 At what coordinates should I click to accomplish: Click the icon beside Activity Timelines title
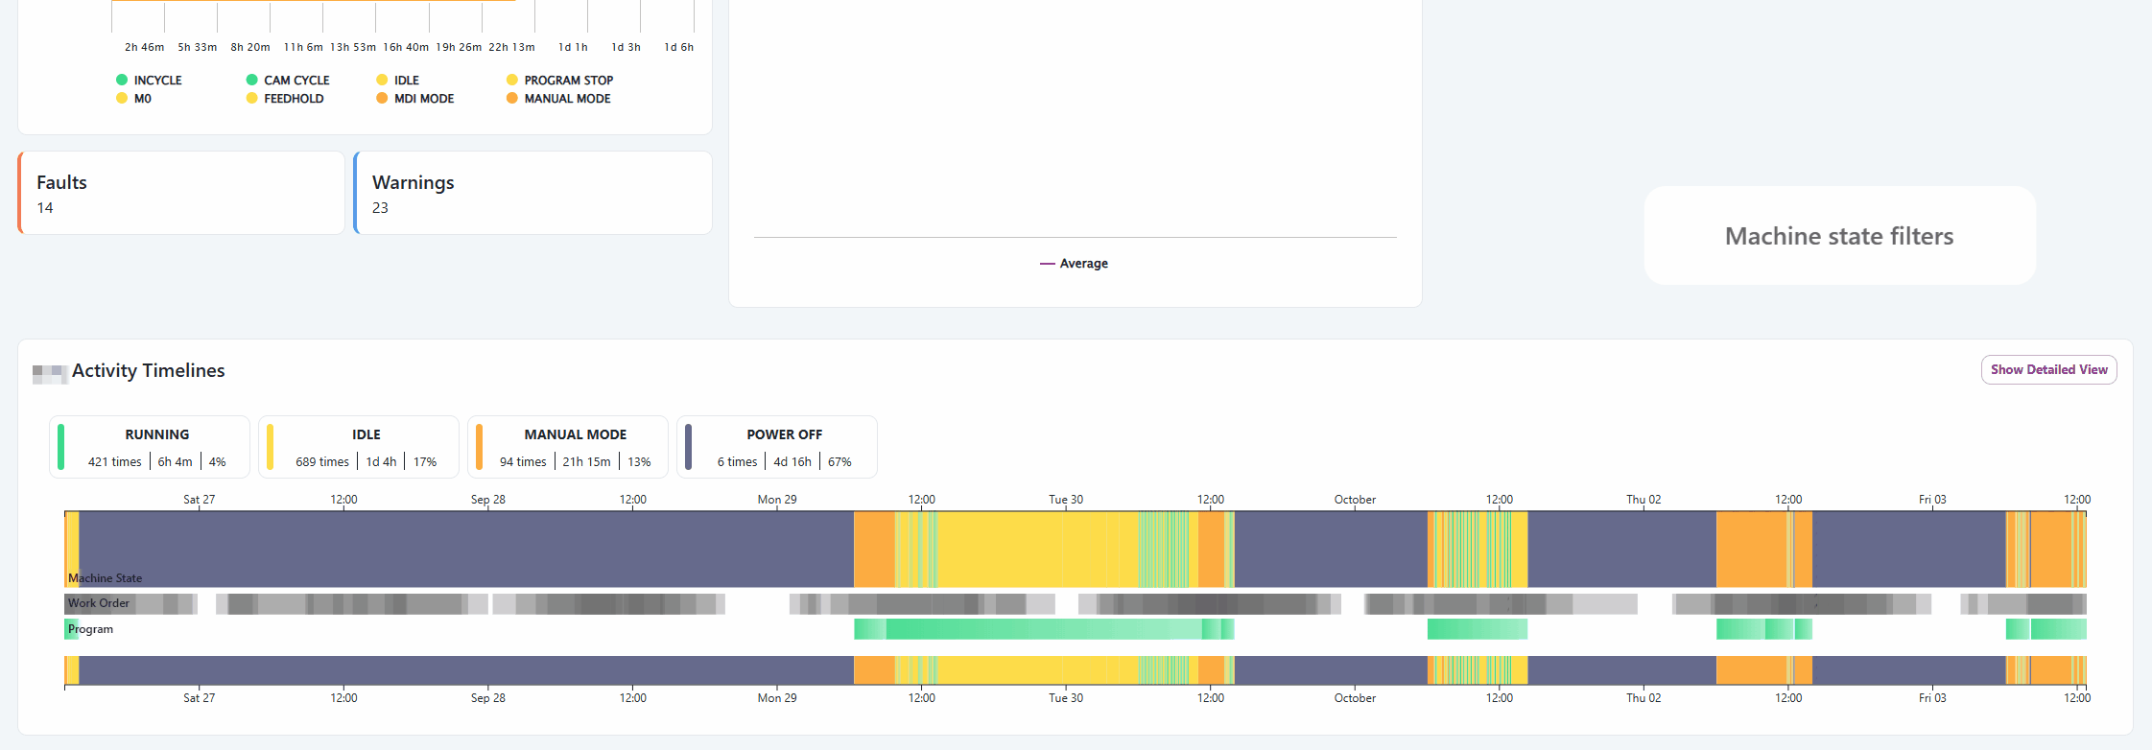click(49, 372)
